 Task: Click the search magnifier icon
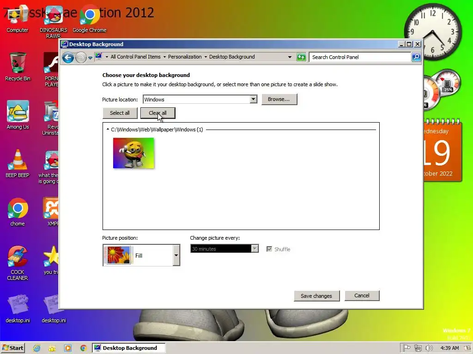[x=416, y=57]
